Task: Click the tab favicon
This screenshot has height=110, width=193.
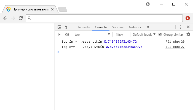Action: pyautogui.click(x=9, y=9)
